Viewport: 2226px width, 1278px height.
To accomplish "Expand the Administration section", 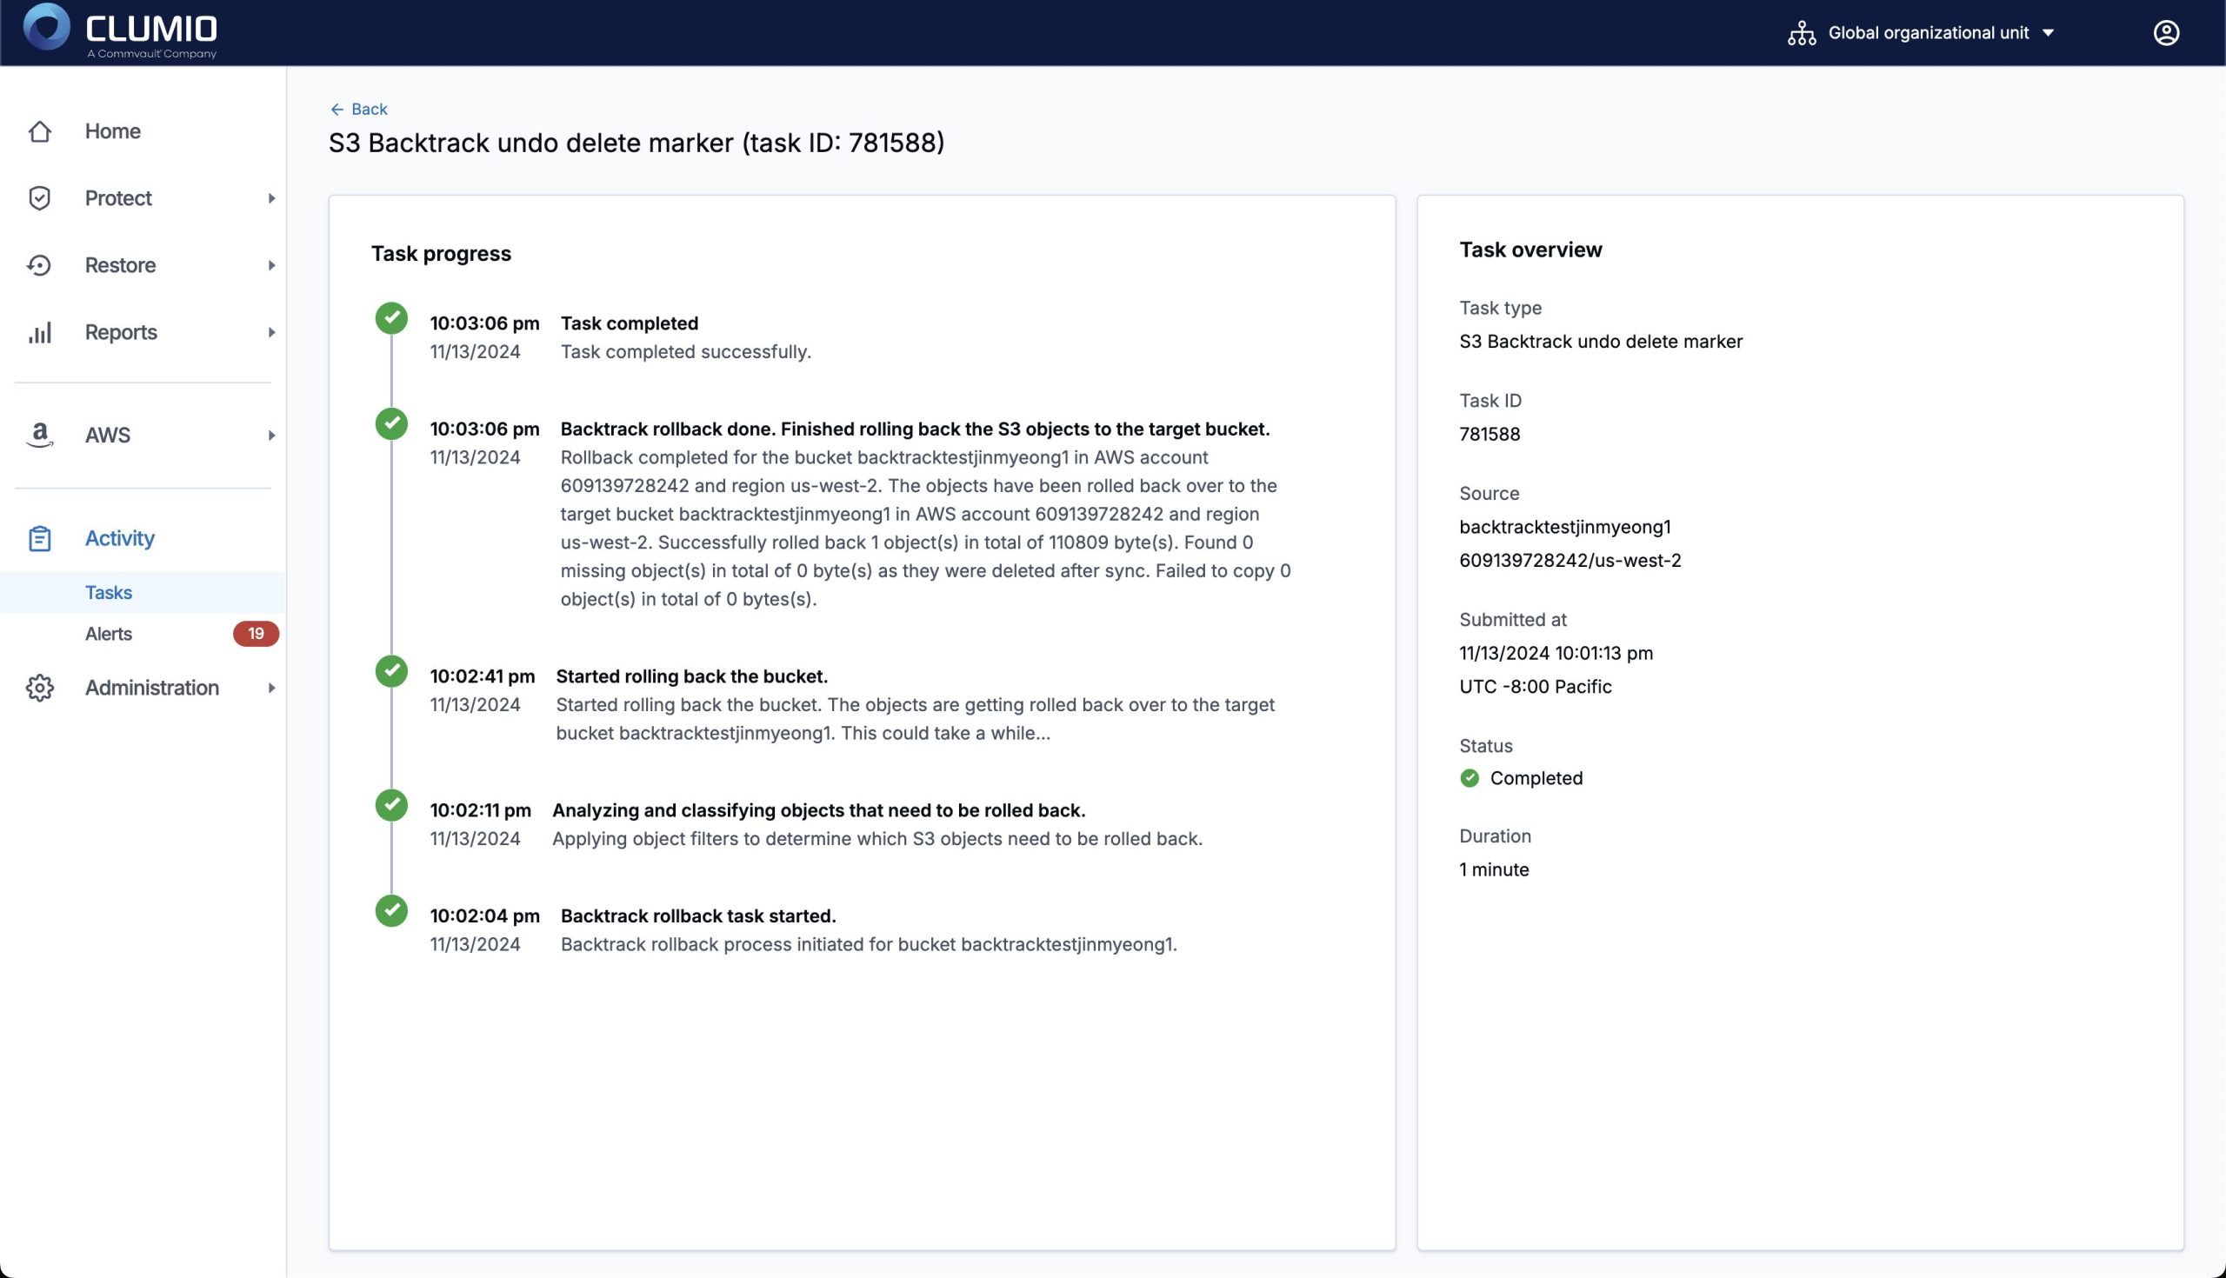I will tap(272, 689).
